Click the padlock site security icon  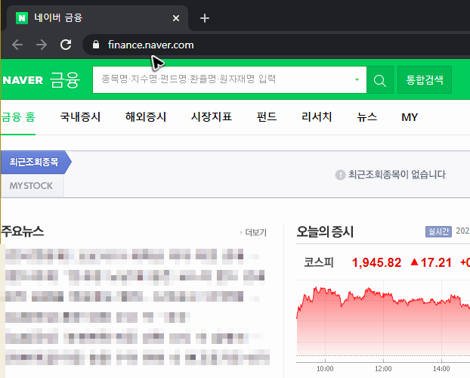96,45
